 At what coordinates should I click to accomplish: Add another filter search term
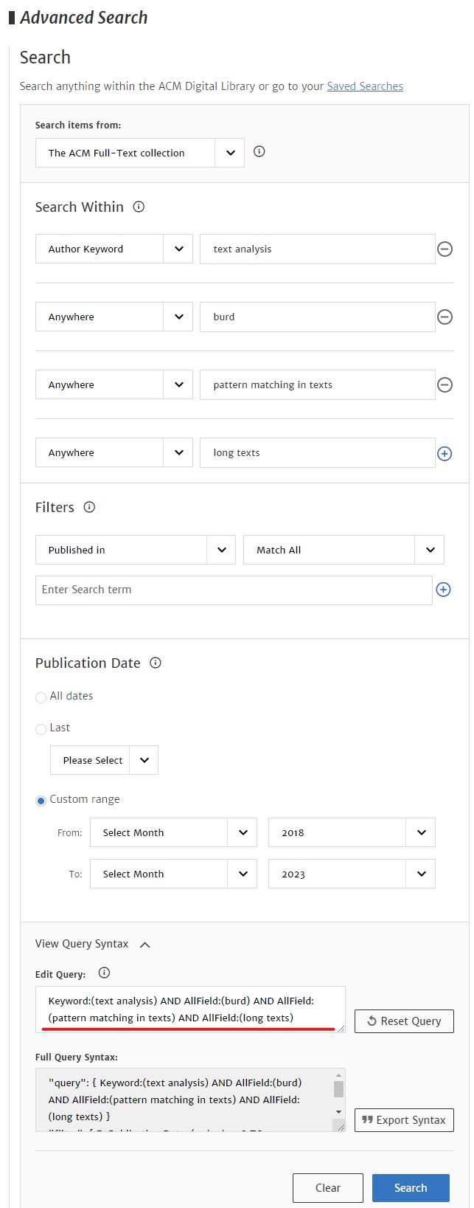(443, 590)
